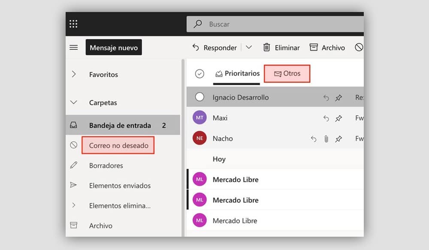Click the reply arrow on Ignacio Desarrollo's email
The height and width of the screenshot is (250, 429).
326,98
